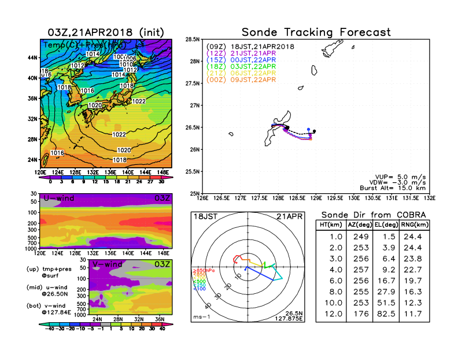Click the black launch point dot on Okinawa
The height and width of the screenshot is (354, 458).
coord(287,128)
